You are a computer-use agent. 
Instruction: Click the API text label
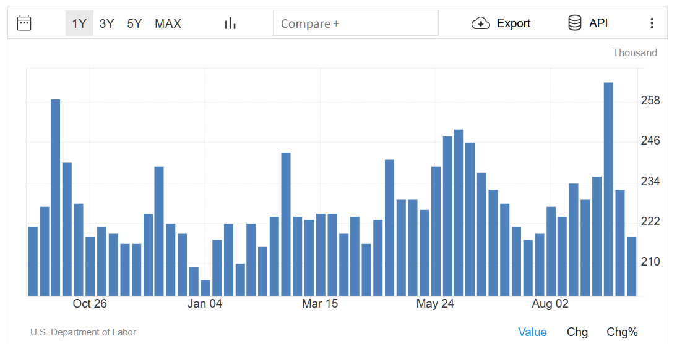pos(598,23)
